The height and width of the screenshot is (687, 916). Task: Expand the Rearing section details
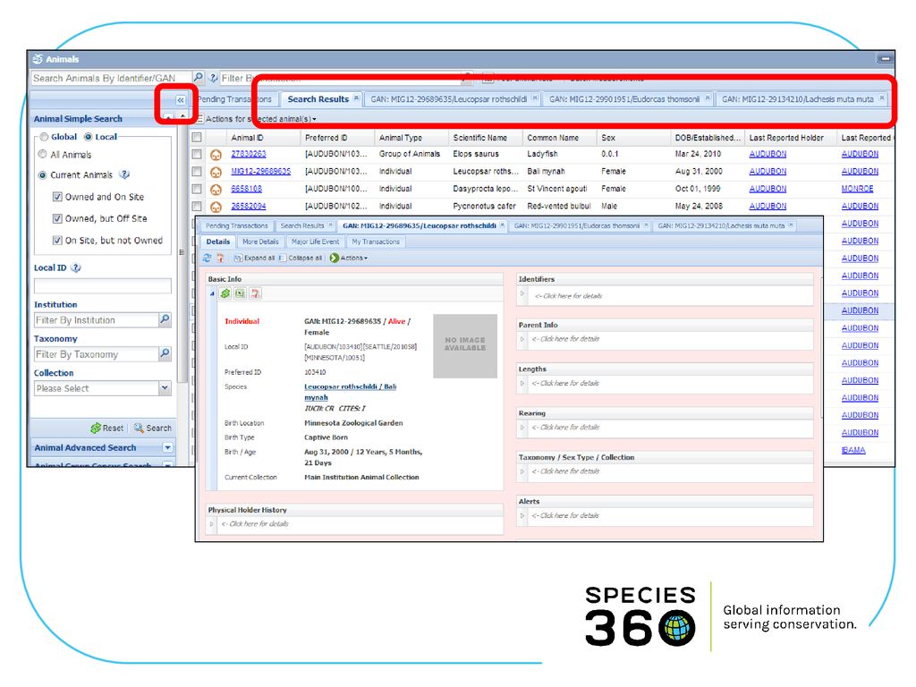coord(522,427)
